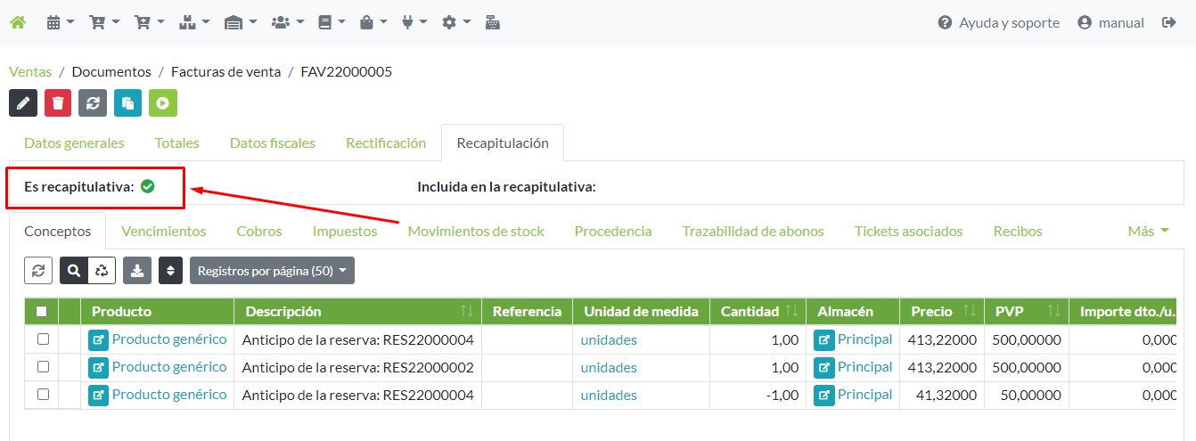
Task: Click the Documentos breadcrumb
Action: (x=111, y=71)
